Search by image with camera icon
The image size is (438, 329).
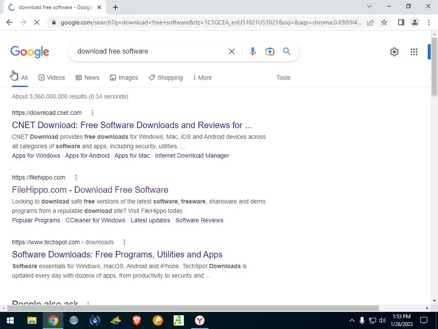tap(269, 51)
